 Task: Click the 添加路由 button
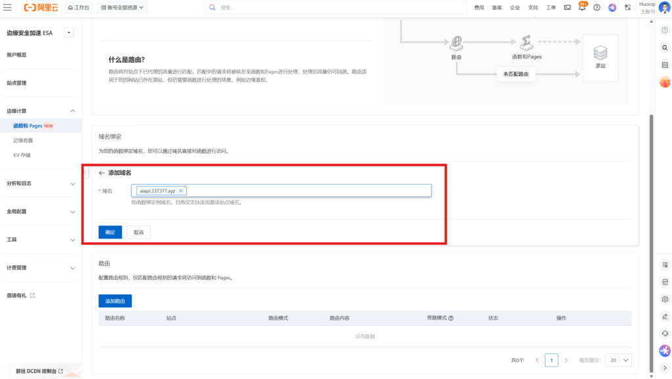[x=115, y=301]
